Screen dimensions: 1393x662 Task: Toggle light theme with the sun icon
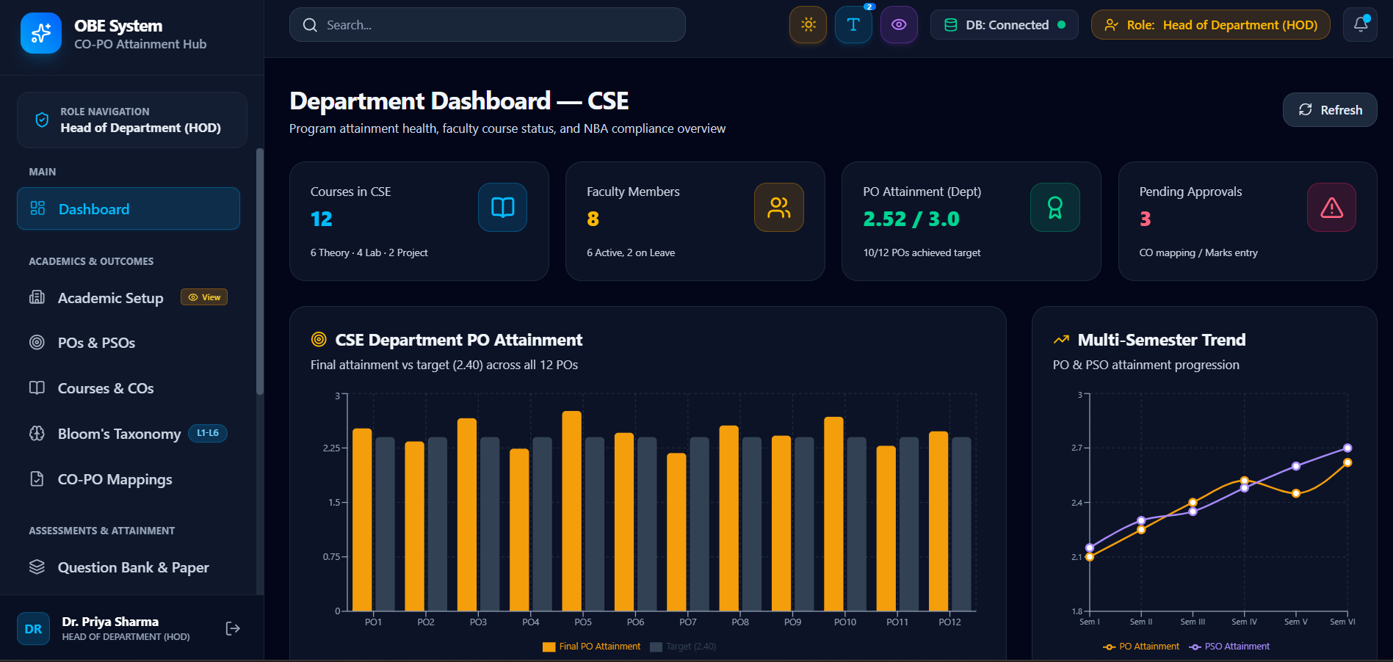pos(808,25)
